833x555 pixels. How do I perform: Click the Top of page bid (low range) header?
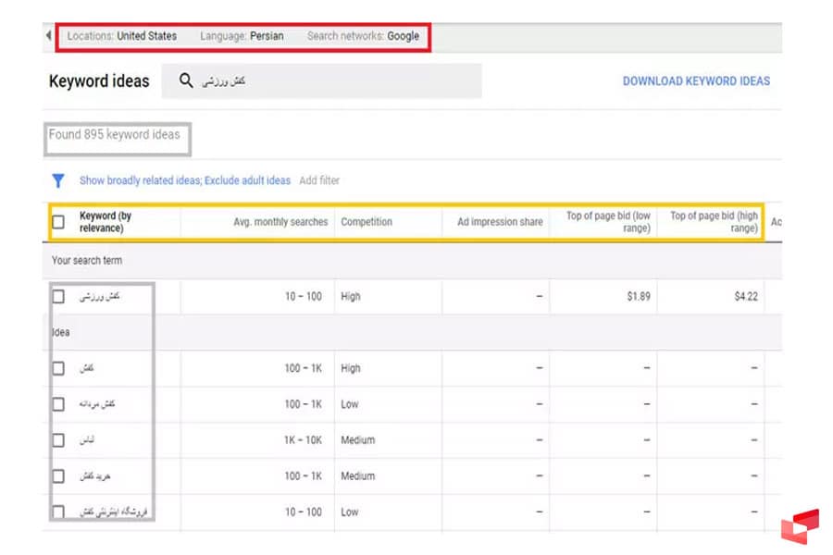tap(608, 222)
